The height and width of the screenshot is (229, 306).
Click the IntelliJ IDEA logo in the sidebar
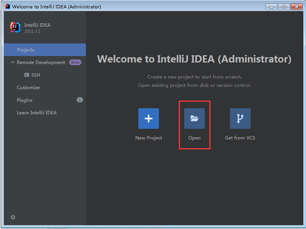tap(15, 27)
